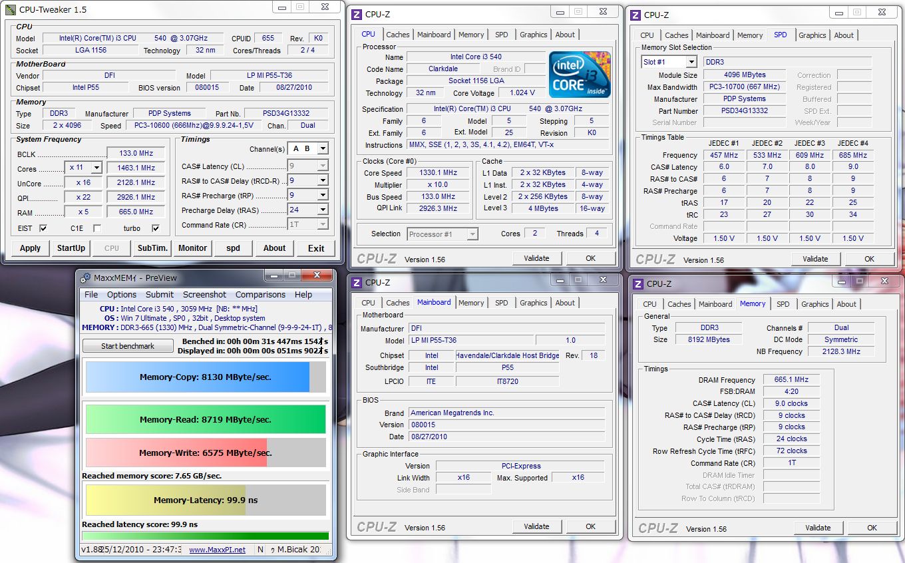Click the text Reached memory score: 7.65 GB/sec.

[x=152, y=476]
